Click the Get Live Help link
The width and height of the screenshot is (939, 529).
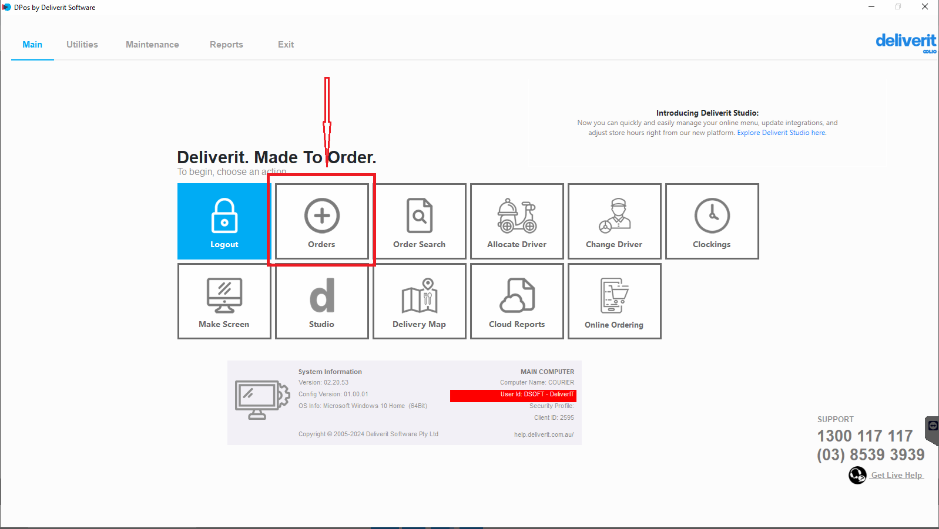click(897, 475)
